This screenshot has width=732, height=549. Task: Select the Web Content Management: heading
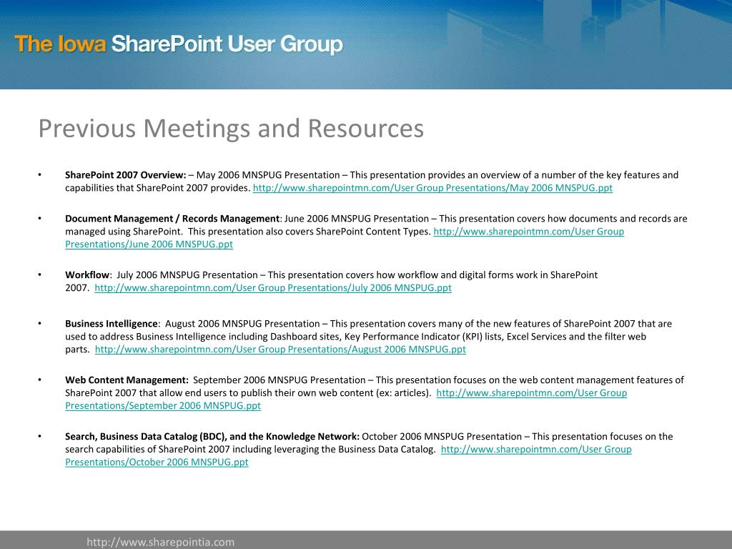click(127, 380)
